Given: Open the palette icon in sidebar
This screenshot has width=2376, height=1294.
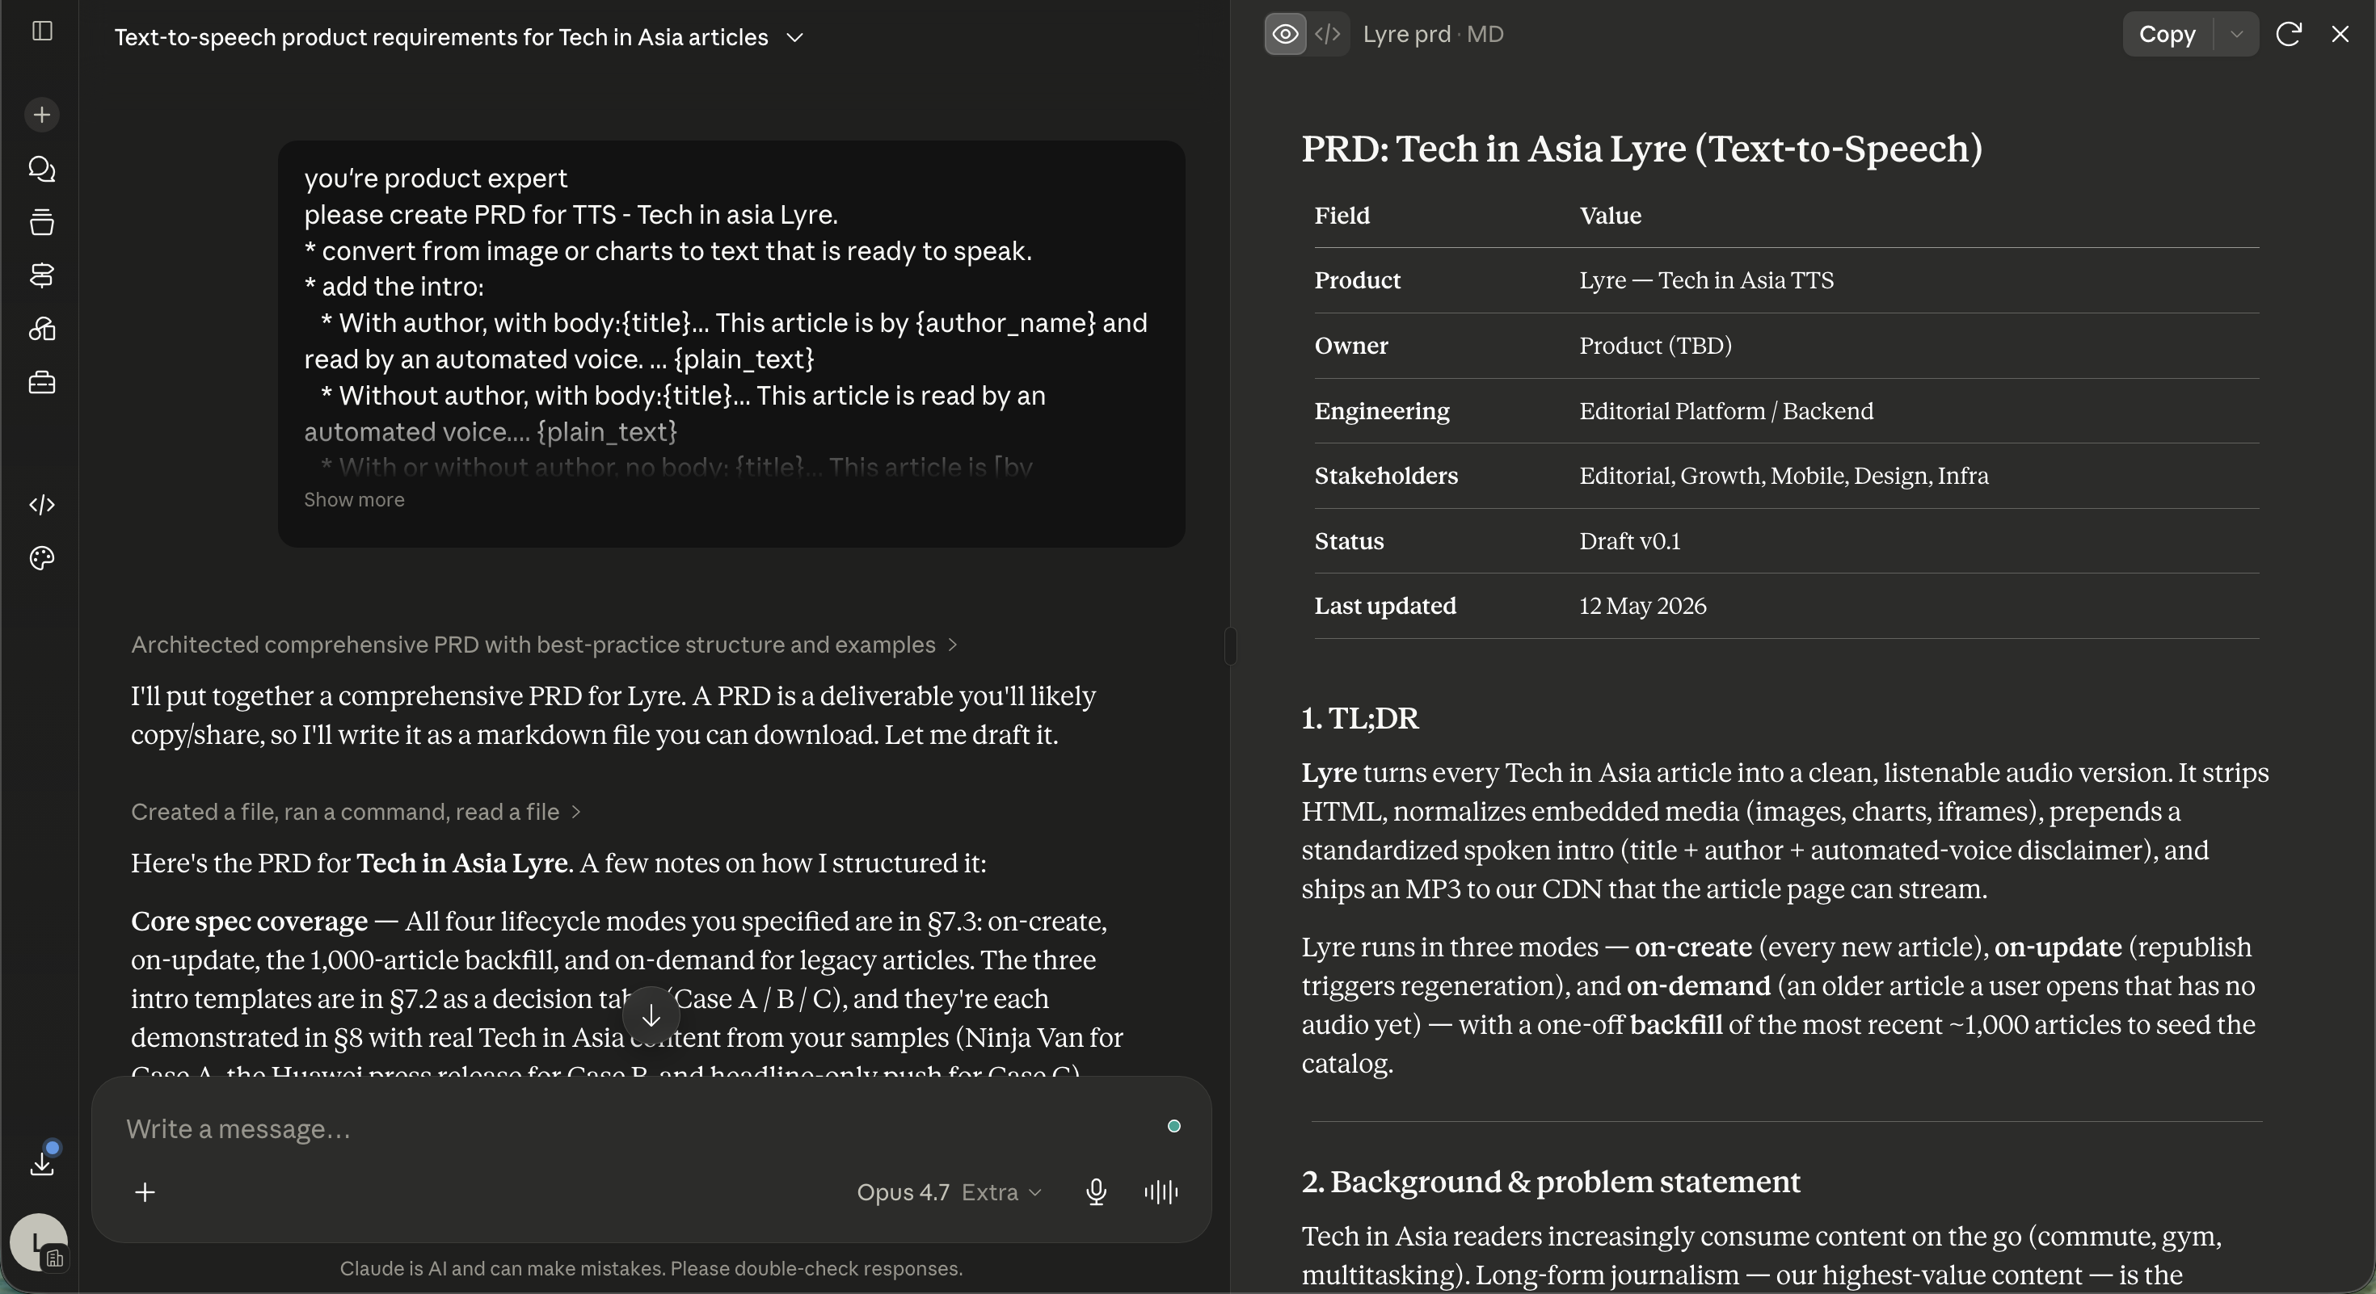Looking at the screenshot, I should 41,558.
